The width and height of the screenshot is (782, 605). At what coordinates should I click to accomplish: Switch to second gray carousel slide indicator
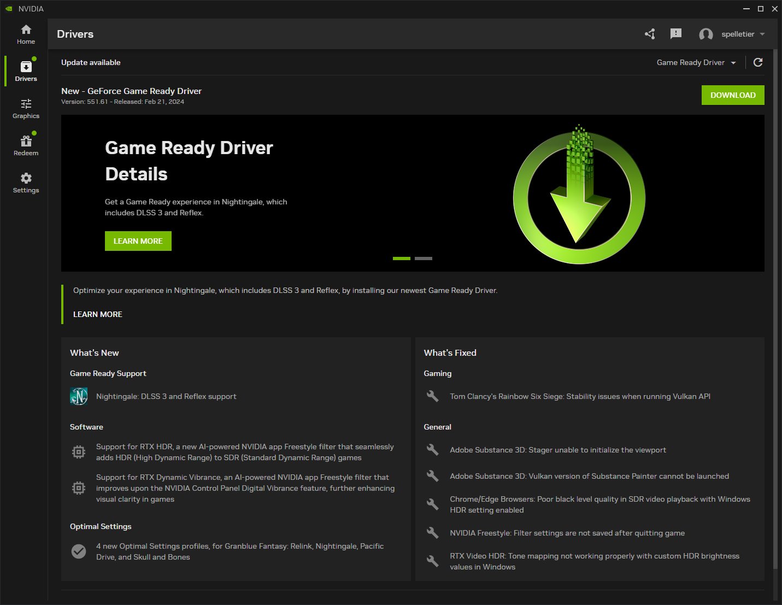[424, 259]
